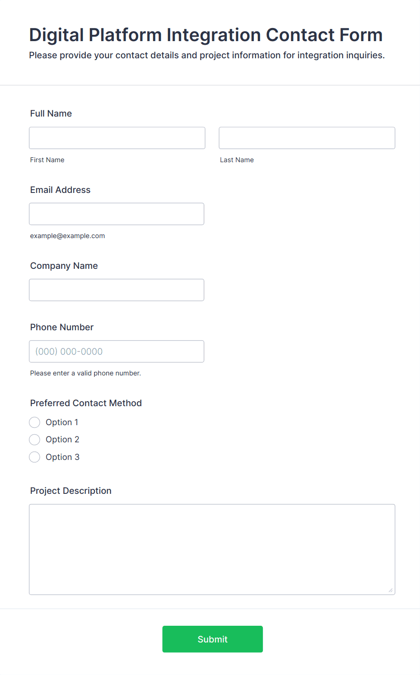Select the Company Name input box
This screenshot has height=675, width=420.
click(117, 290)
